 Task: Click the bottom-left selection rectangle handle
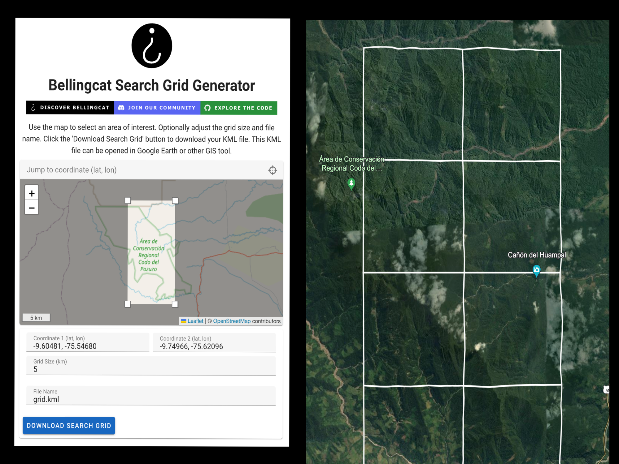tap(128, 304)
